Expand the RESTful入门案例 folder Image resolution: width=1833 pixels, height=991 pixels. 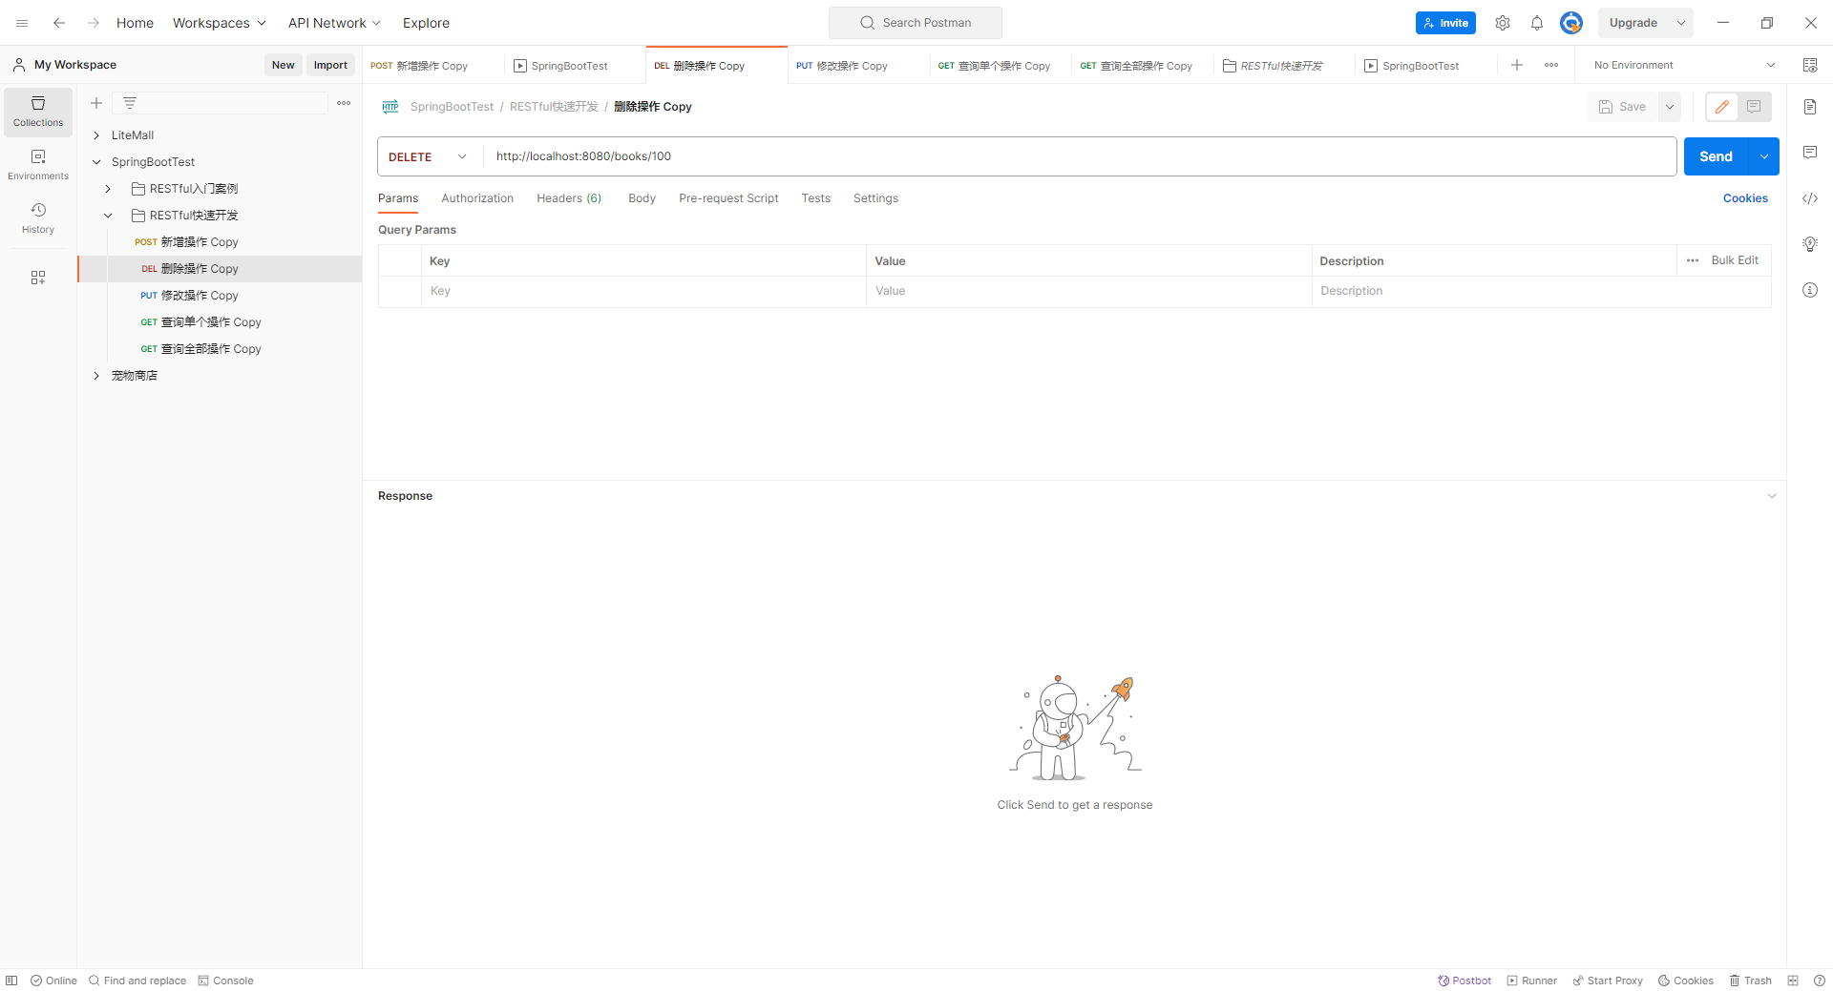click(108, 189)
